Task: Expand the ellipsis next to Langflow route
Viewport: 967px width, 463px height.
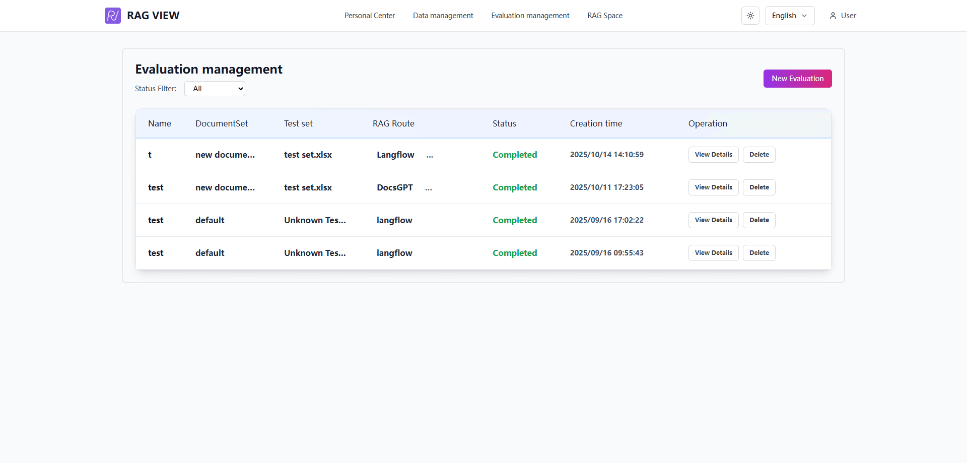Action: [x=430, y=156]
